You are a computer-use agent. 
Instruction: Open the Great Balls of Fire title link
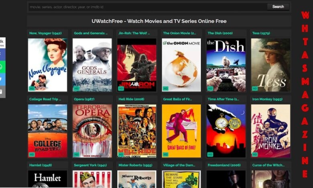177,99
